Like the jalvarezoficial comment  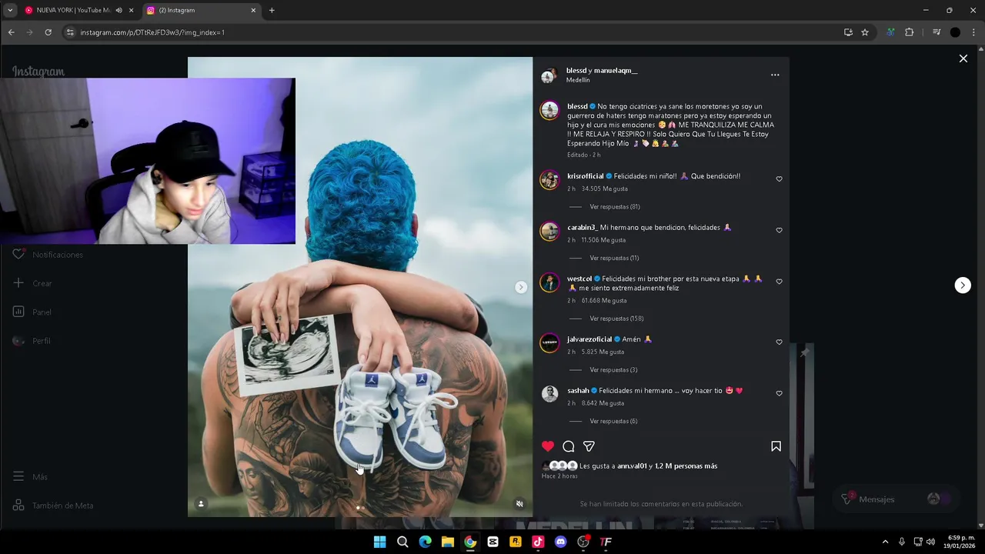[x=779, y=342]
